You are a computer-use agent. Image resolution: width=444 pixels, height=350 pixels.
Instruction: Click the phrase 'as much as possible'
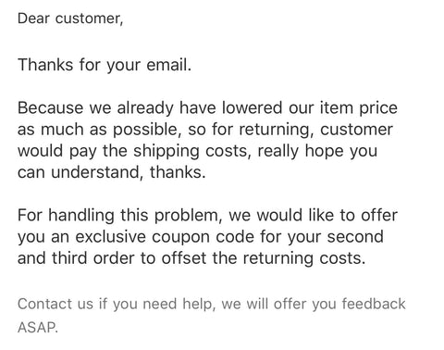(x=97, y=130)
